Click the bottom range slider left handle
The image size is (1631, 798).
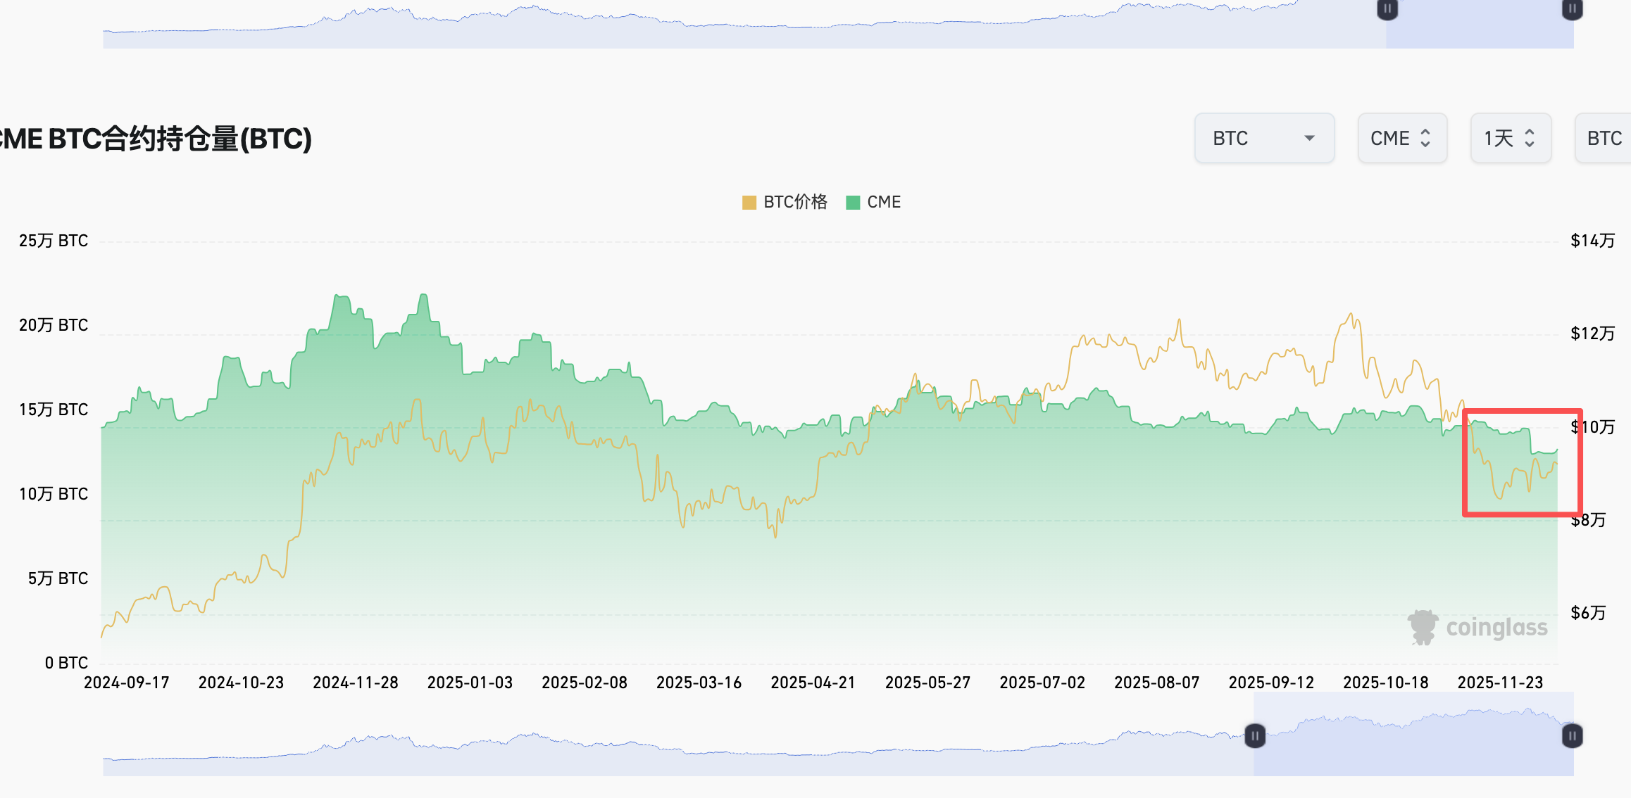(1255, 736)
